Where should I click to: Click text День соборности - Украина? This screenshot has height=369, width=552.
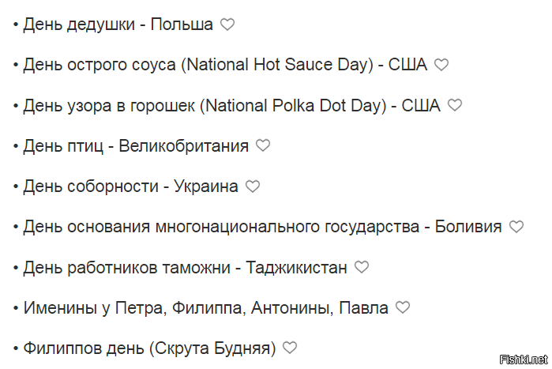(x=130, y=186)
